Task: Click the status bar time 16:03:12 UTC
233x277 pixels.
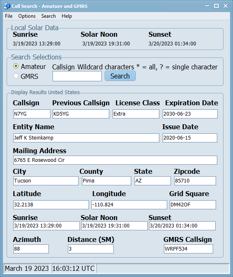Action: pyautogui.click(x=74, y=268)
